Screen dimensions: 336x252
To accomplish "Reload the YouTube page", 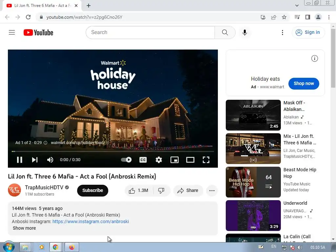I will 28,17.
